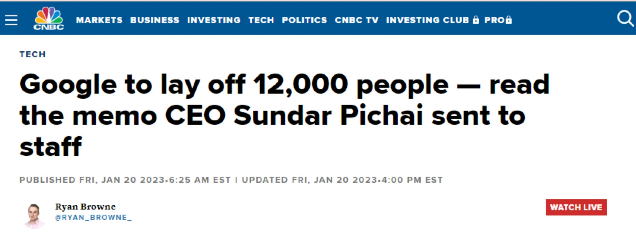Open the Pro subscription menu item
This screenshot has height=240, width=636.
click(x=494, y=20)
